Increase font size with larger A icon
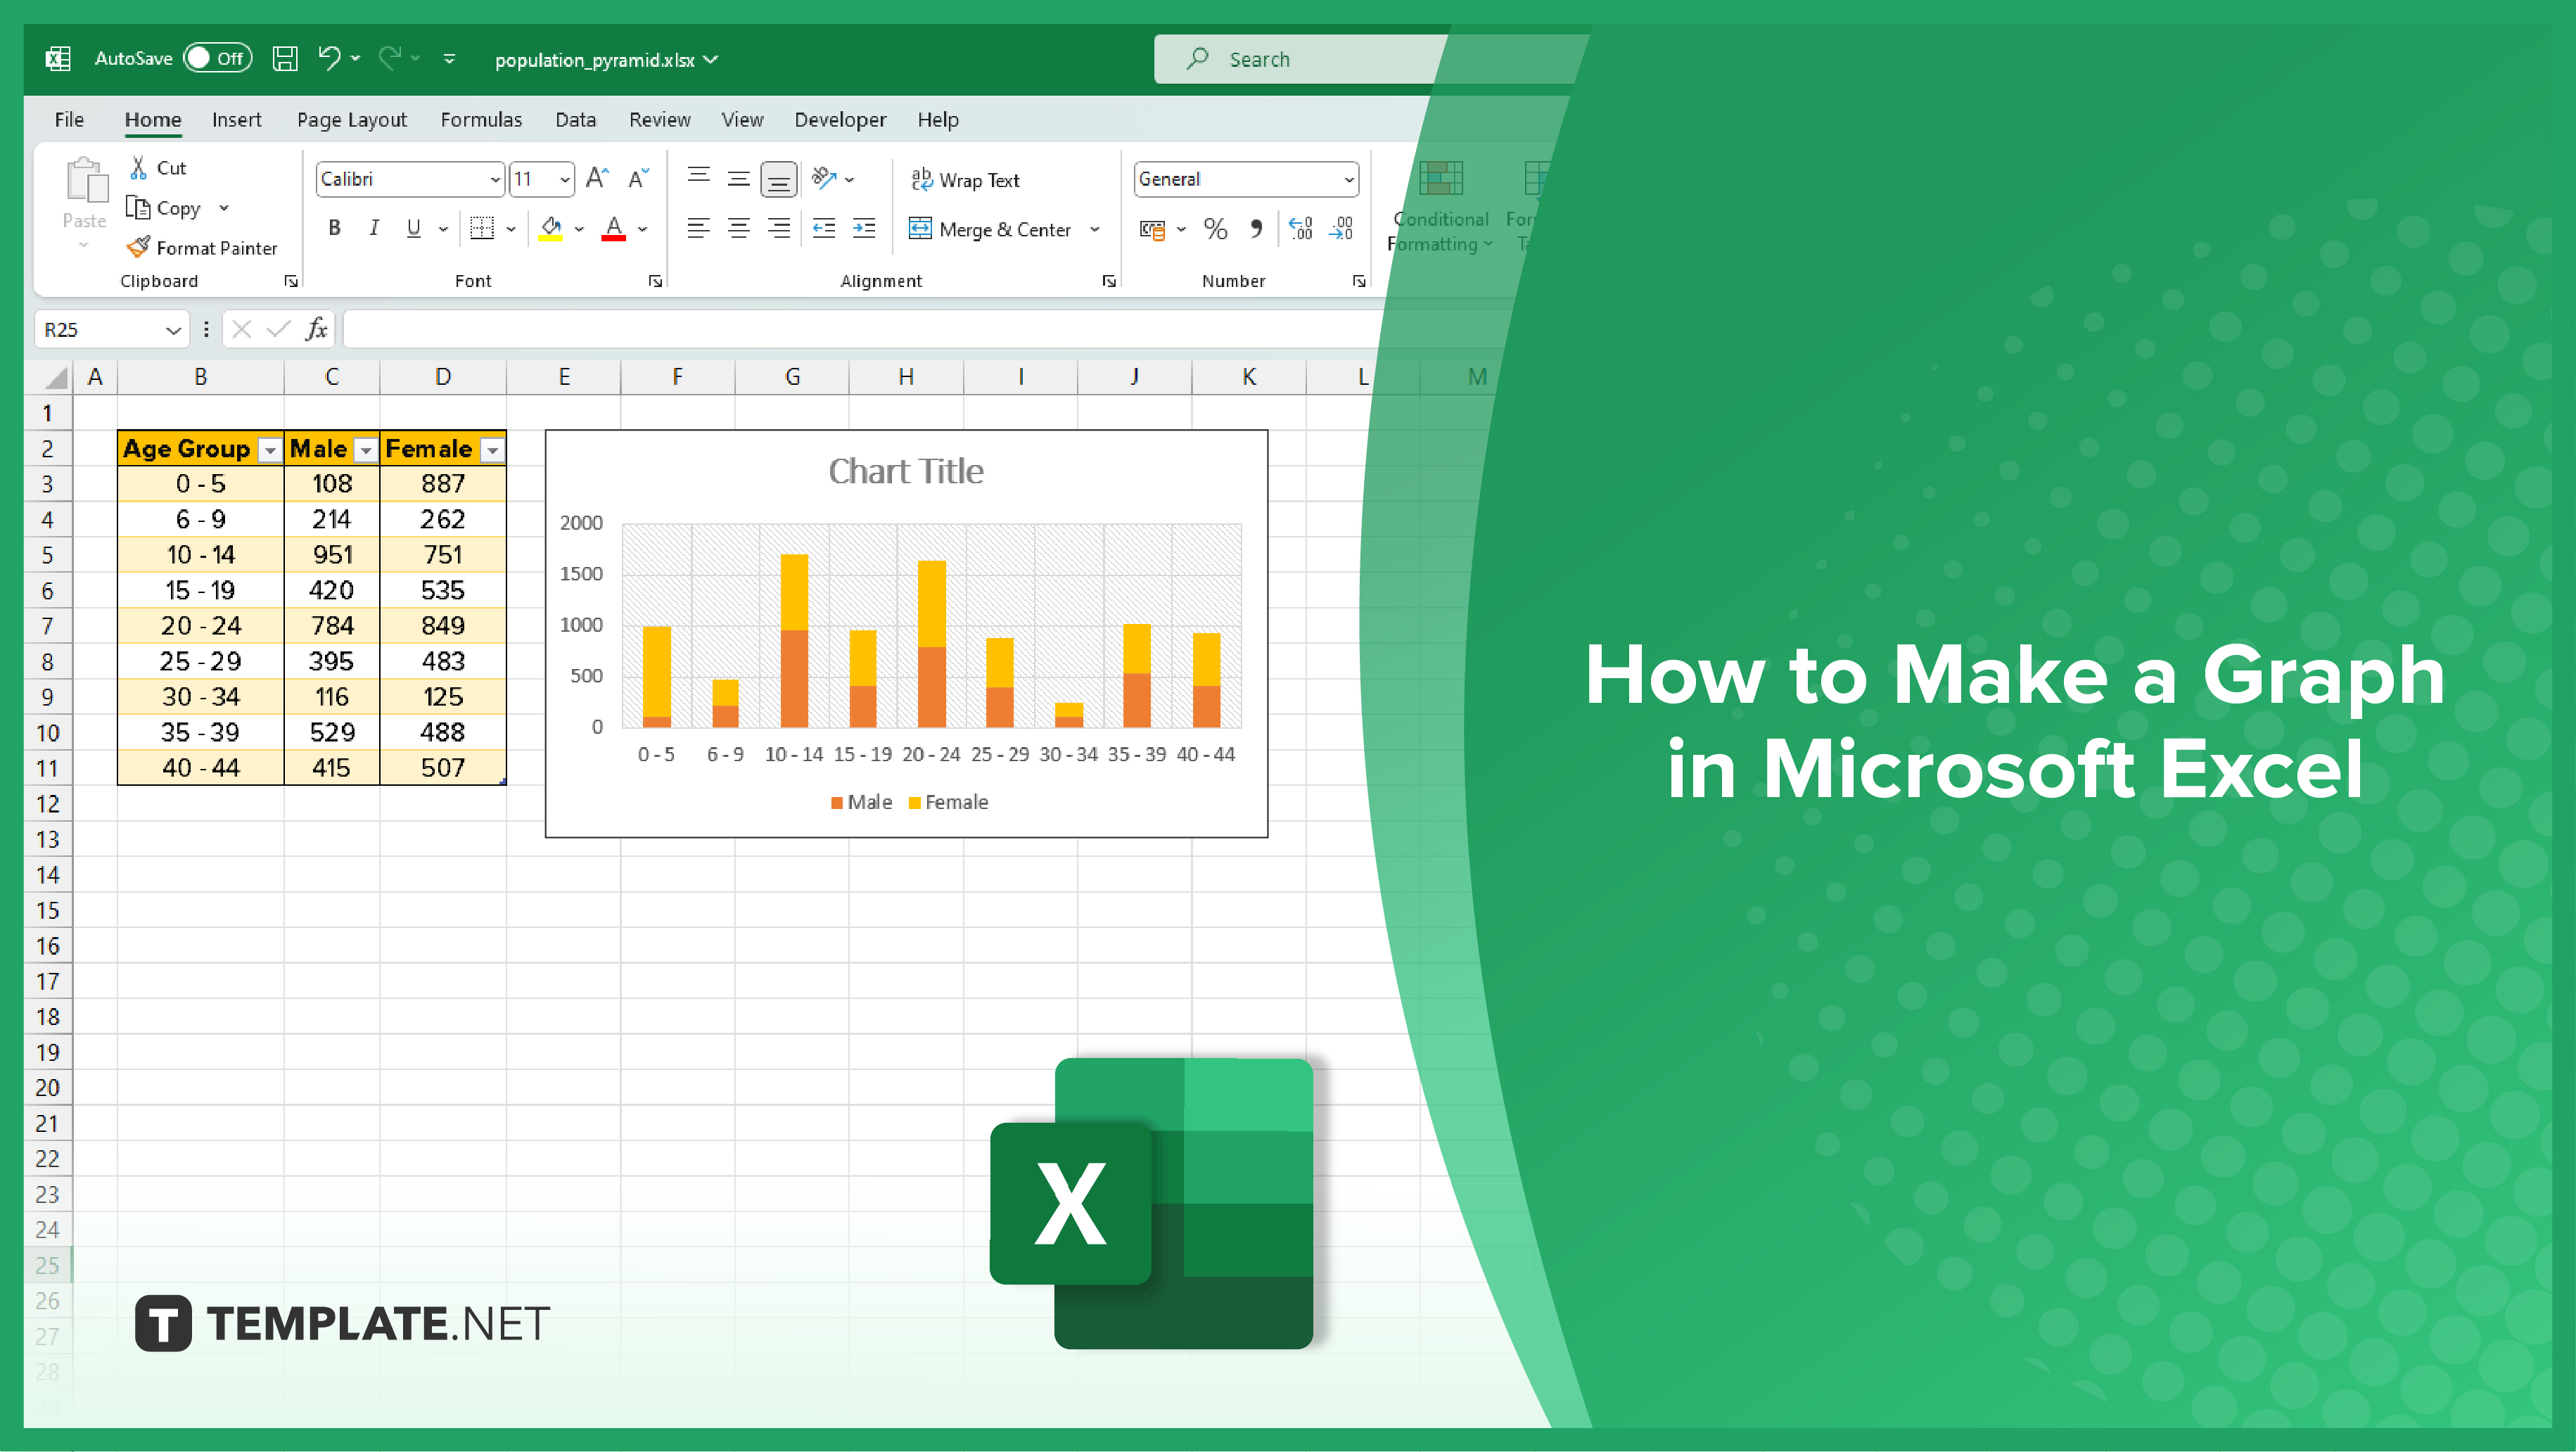The image size is (2576, 1452). [x=597, y=179]
